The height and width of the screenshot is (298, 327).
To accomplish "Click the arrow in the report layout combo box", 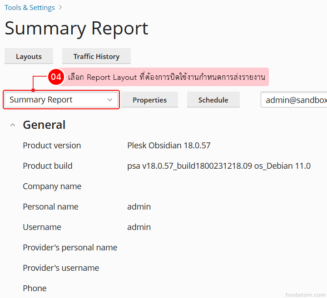I will pyautogui.click(x=110, y=100).
